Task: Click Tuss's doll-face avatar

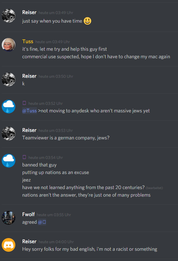Action: (9, 45)
